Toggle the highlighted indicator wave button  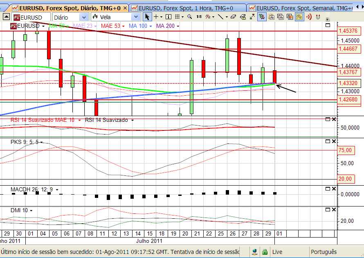click(299, 17)
